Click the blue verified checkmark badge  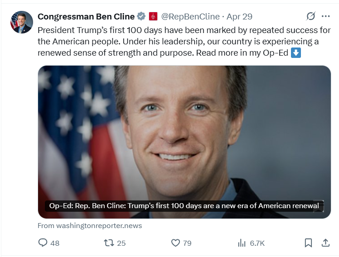pyautogui.click(x=141, y=16)
